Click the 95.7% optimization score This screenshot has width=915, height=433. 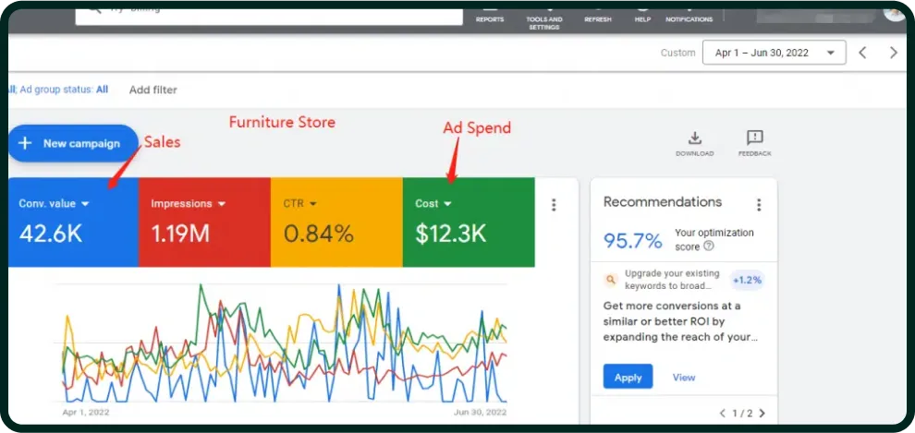point(632,240)
